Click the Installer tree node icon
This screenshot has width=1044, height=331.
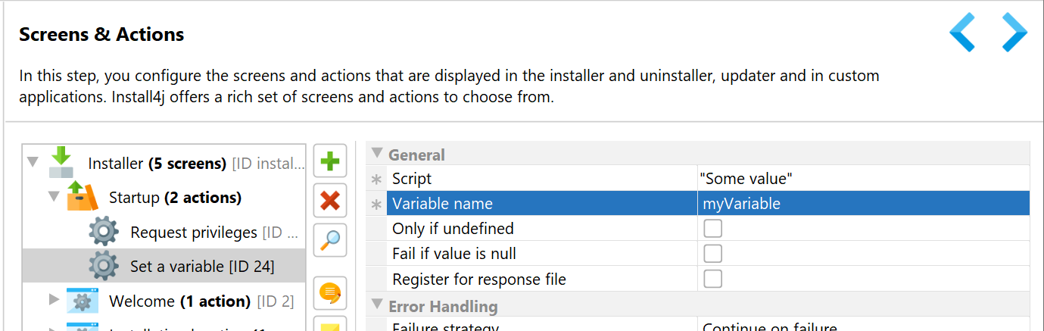coord(61,162)
